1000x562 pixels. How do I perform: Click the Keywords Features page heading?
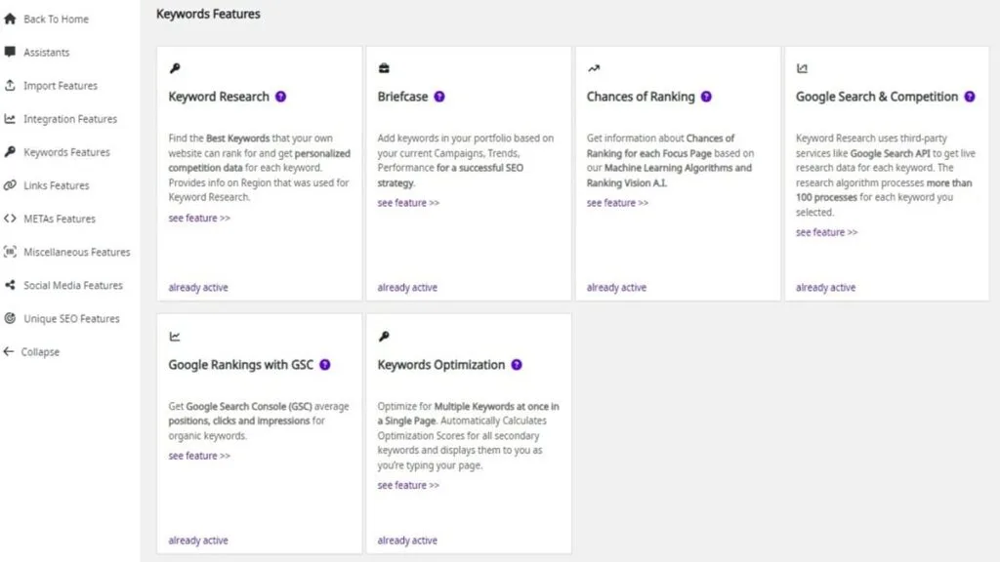point(208,14)
